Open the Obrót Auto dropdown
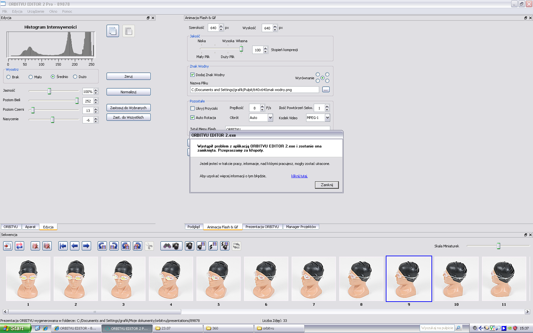 pyautogui.click(x=270, y=118)
